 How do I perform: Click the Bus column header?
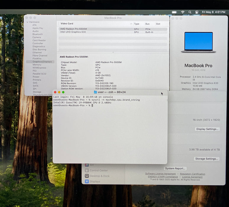(147, 24)
